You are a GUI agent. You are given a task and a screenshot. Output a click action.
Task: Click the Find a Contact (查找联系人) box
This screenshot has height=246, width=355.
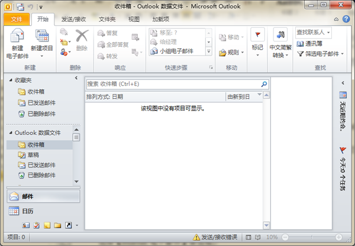coord(314,33)
